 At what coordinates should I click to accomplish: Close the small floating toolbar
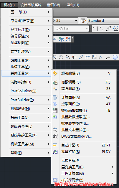tap(72, 38)
